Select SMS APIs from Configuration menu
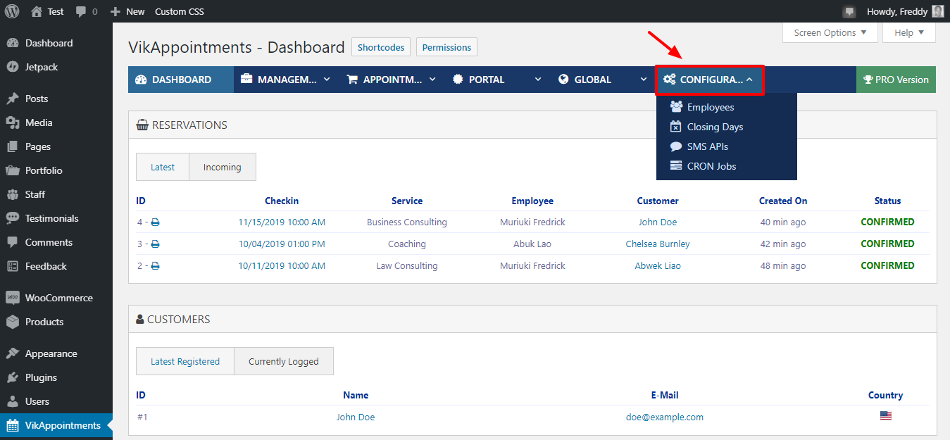Viewport: 950px width, 440px height. [707, 146]
